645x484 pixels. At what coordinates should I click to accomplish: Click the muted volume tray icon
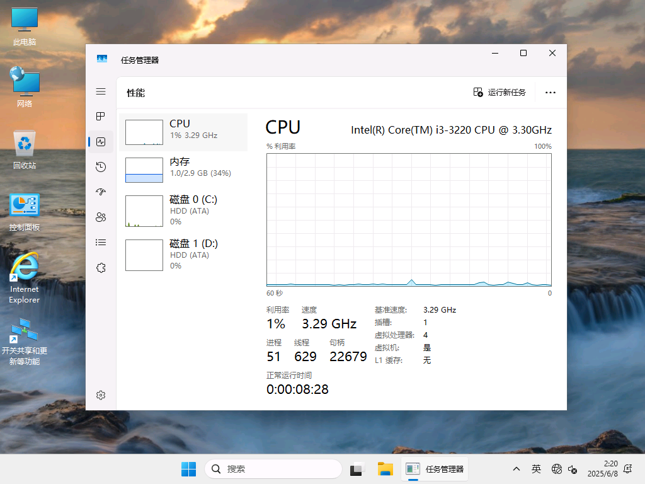click(572, 469)
